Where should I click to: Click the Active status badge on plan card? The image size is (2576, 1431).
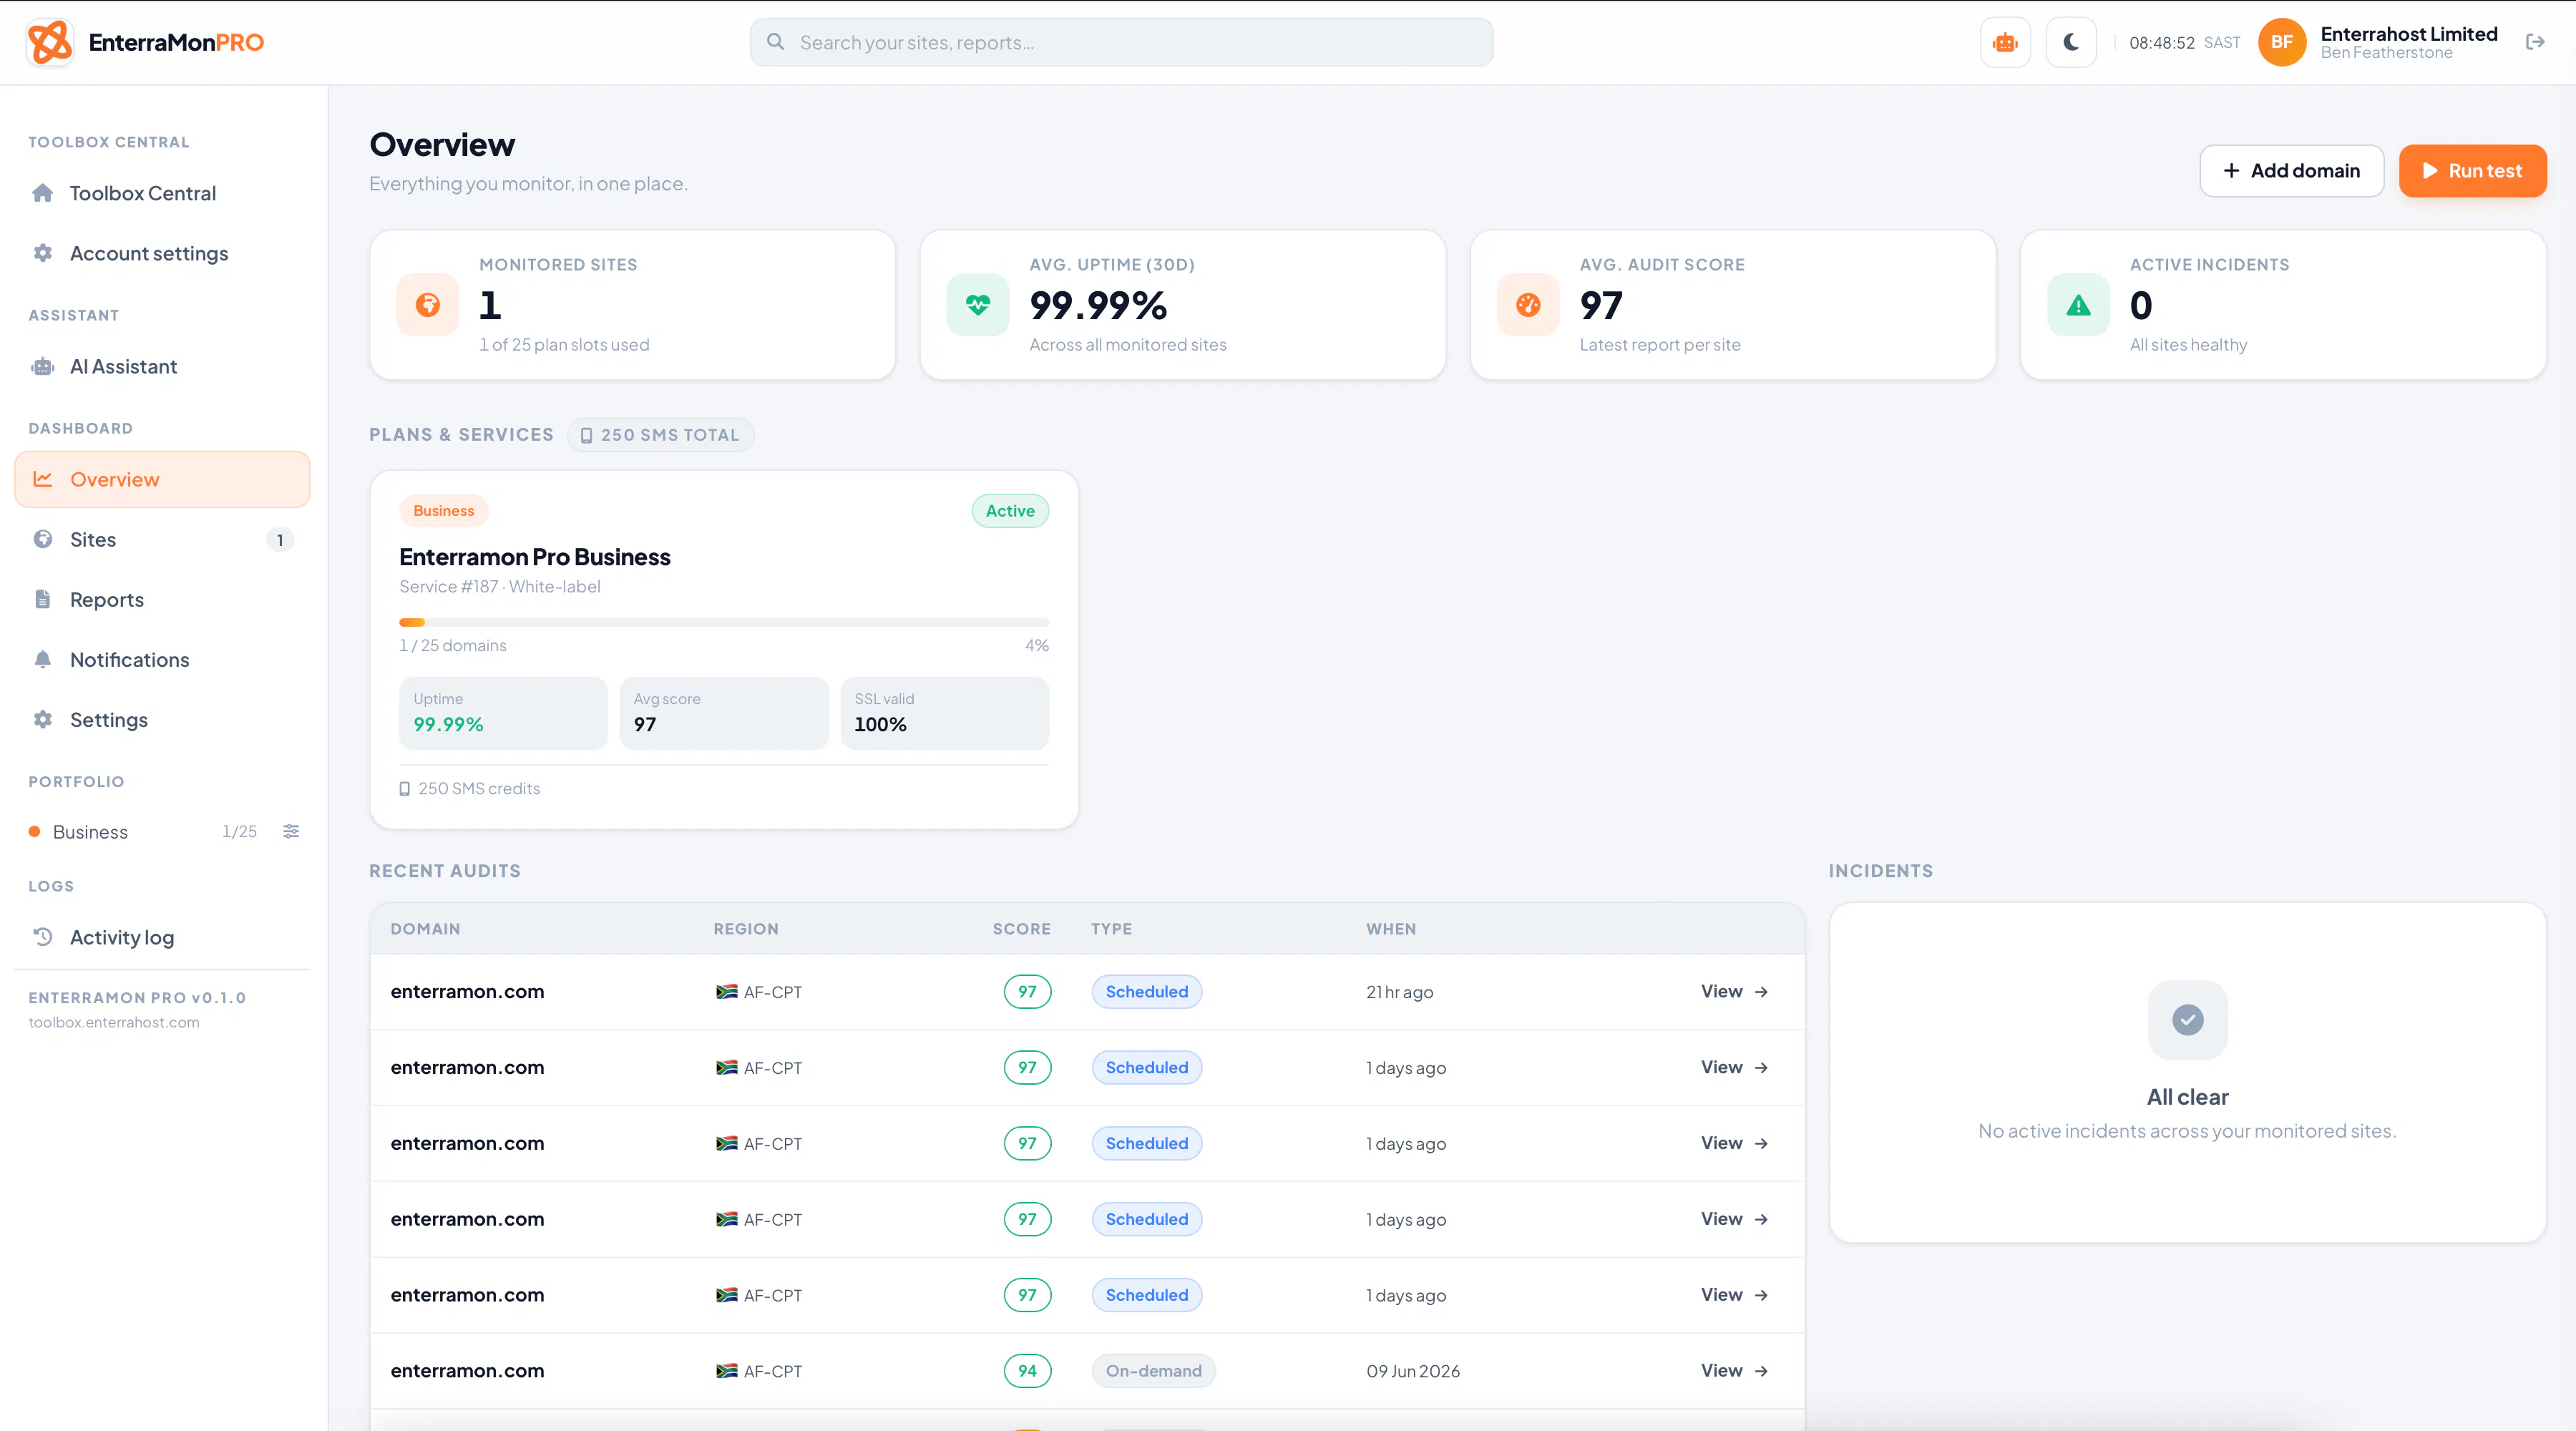click(x=1010, y=511)
